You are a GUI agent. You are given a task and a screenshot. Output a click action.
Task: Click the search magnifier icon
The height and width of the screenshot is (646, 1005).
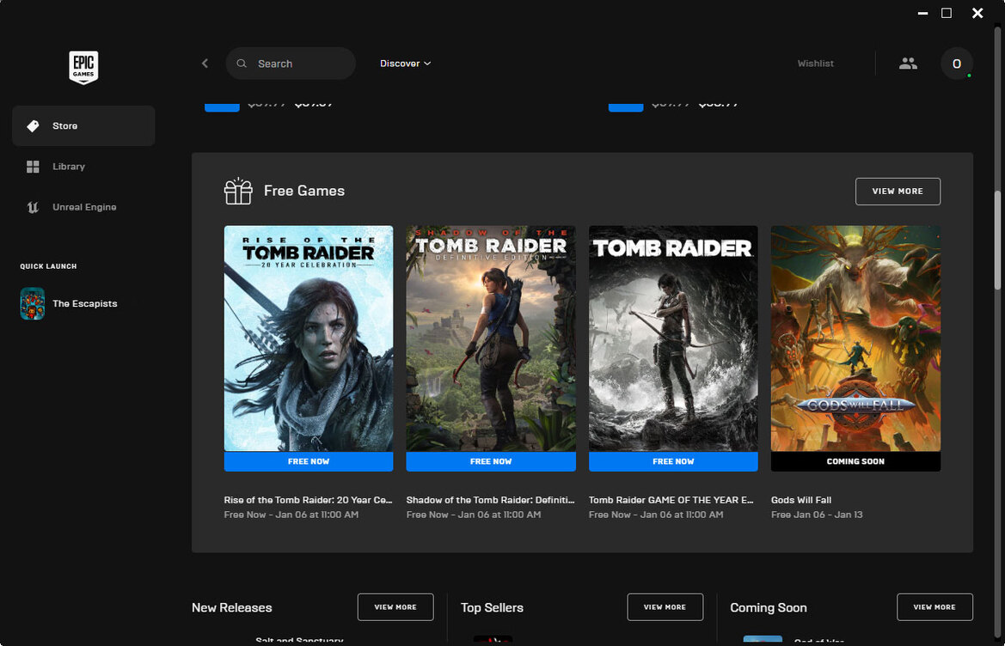point(242,64)
